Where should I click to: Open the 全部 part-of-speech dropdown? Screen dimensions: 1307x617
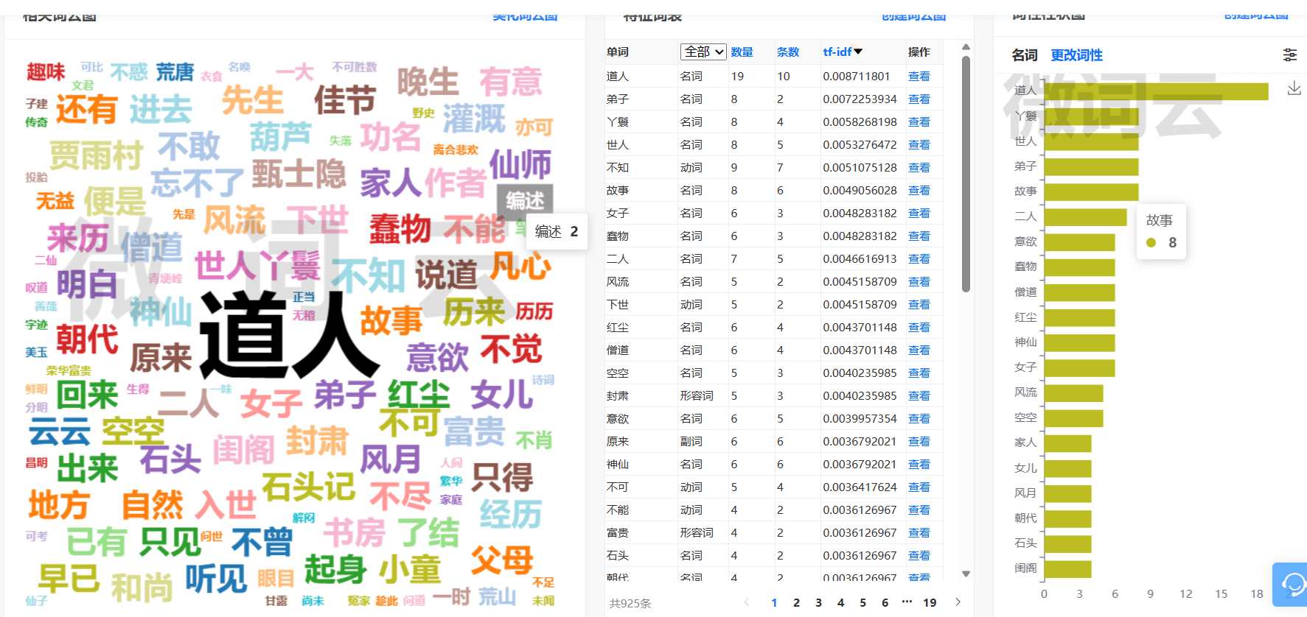[x=703, y=52]
